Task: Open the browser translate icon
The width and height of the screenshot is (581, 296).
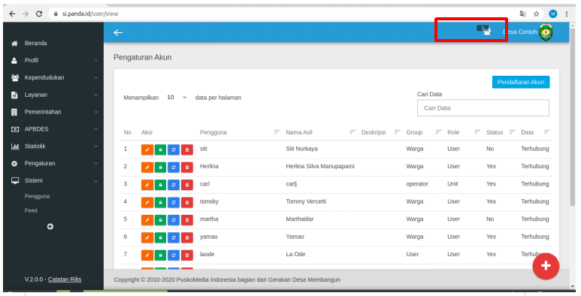Action: (523, 14)
